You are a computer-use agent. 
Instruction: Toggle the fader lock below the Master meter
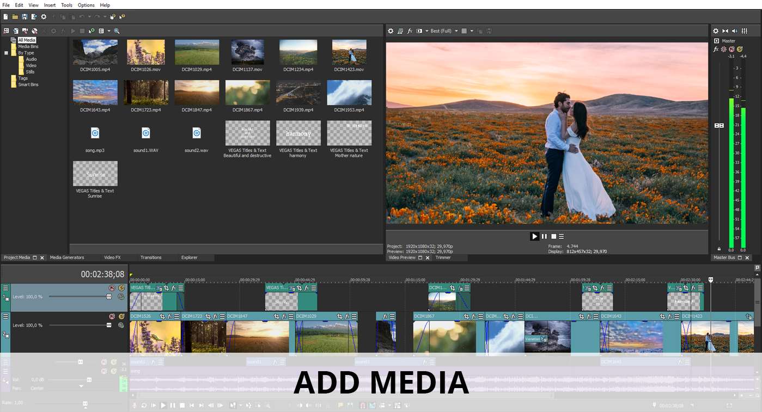719,249
